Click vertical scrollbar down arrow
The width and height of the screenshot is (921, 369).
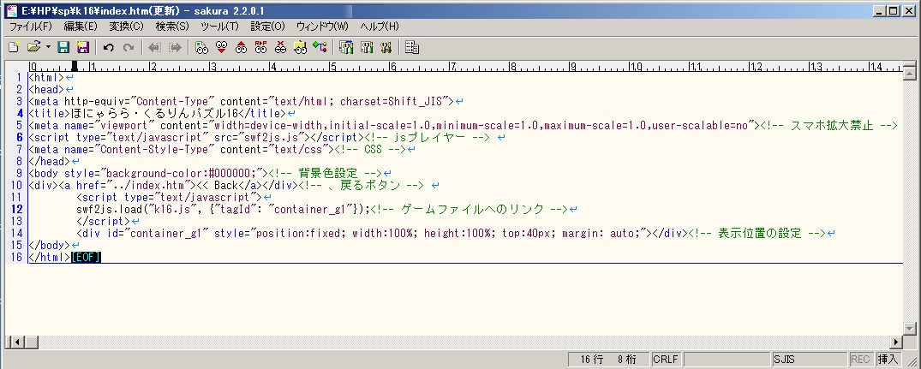(x=909, y=329)
